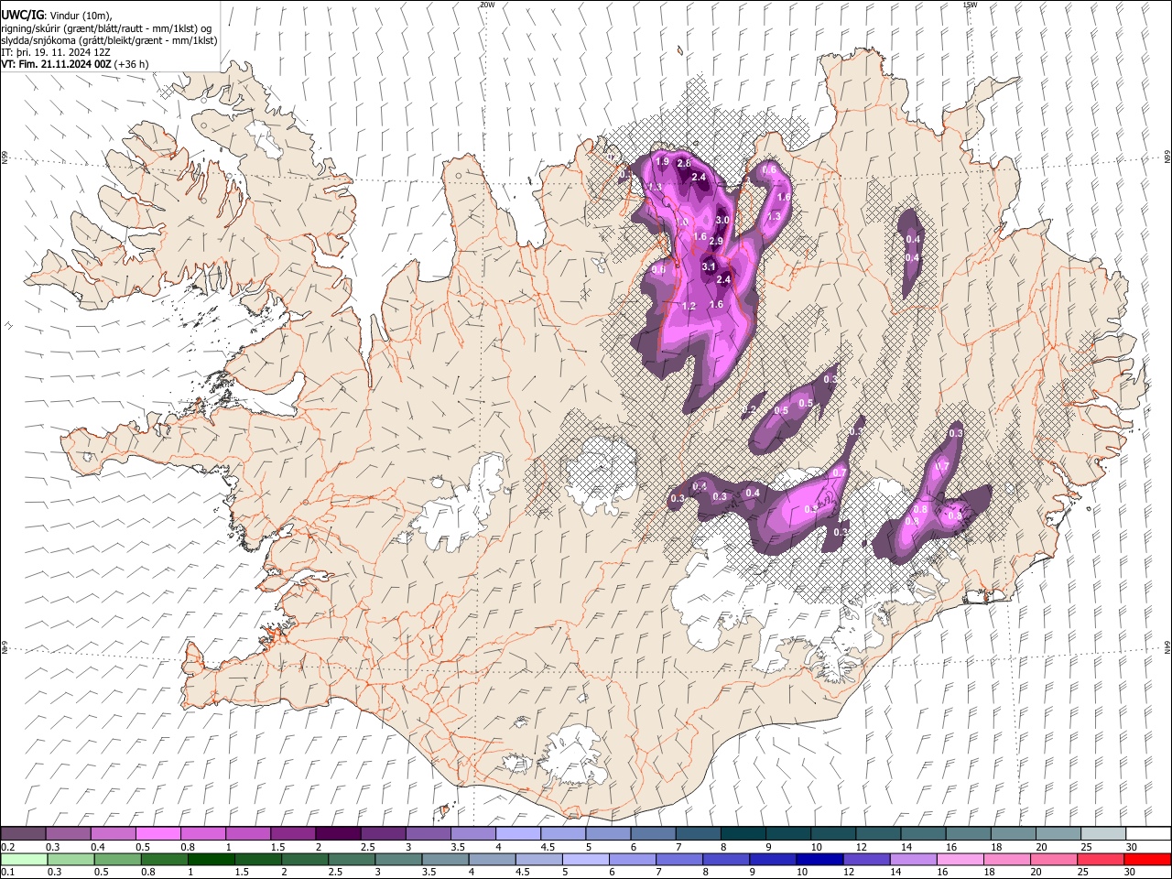This screenshot has height=879, width=1172.
Task: Pick the lavender snow swatch between 4 and 4.5
Action: [x=516, y=833]
